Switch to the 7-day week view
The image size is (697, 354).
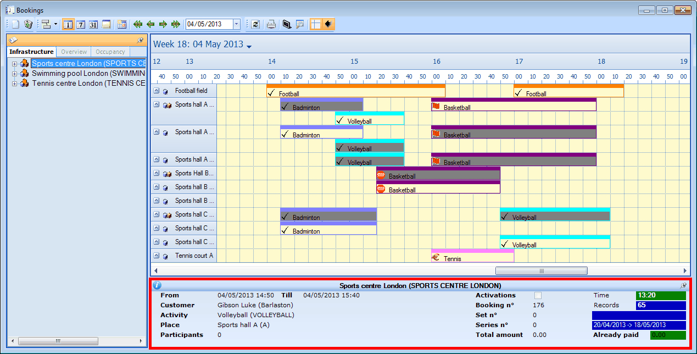[x=81, y=24]
